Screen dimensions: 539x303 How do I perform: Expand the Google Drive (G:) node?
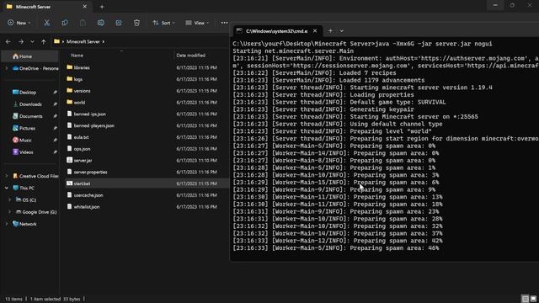9,212
